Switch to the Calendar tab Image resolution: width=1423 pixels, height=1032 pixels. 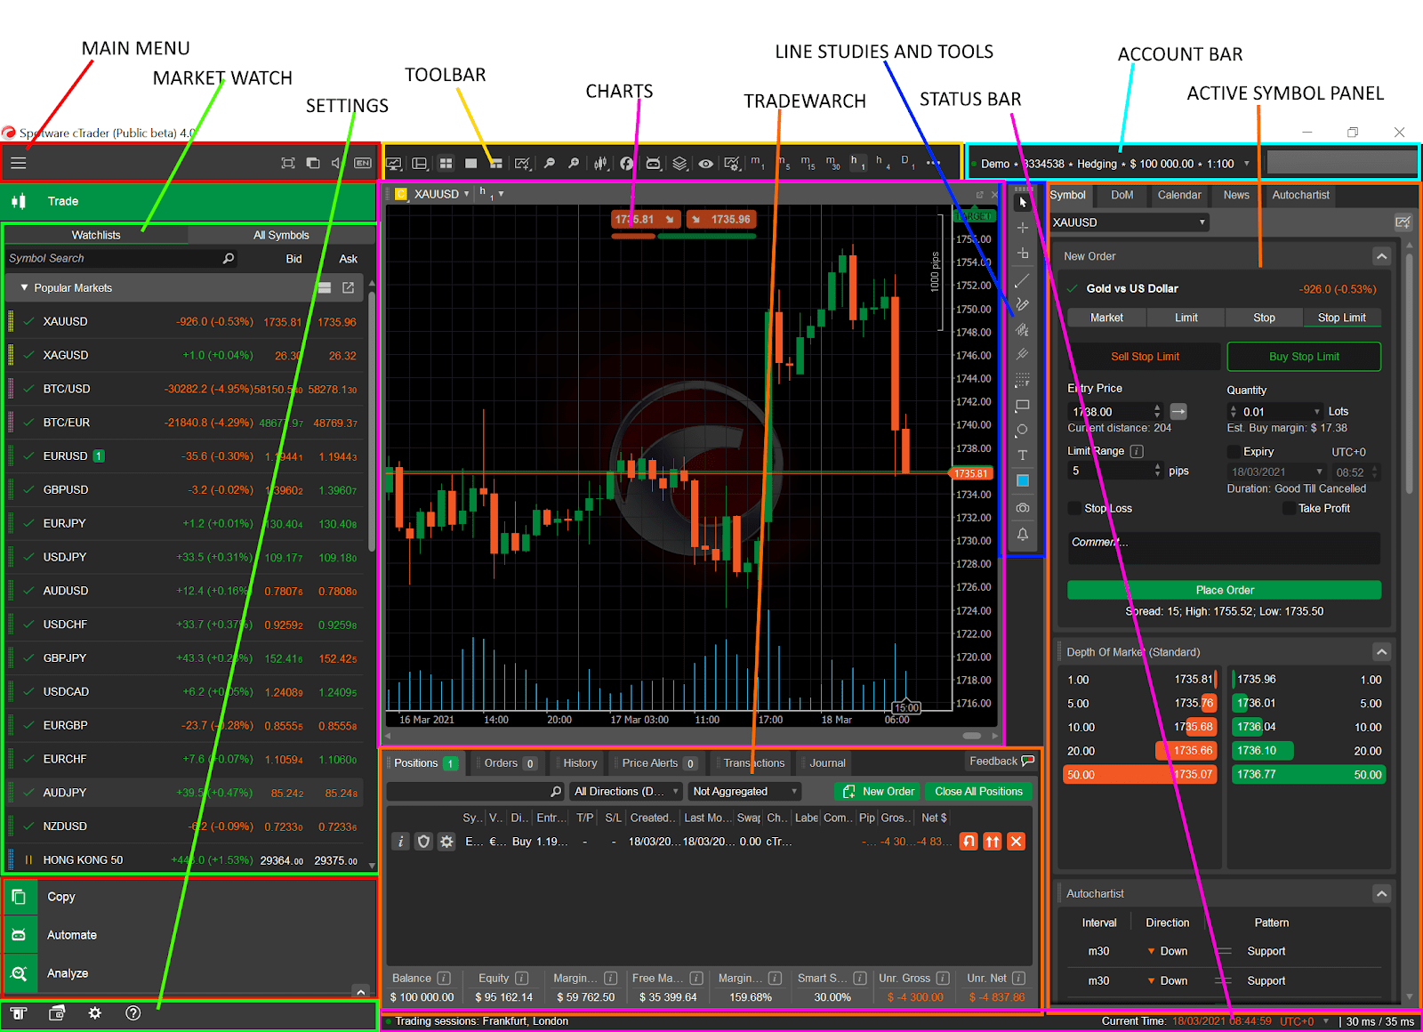1178,195
